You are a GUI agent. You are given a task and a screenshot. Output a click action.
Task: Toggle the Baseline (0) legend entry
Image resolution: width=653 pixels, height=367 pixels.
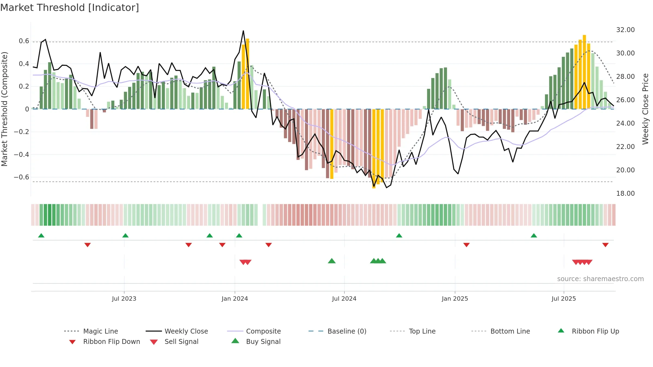[337, 331]
